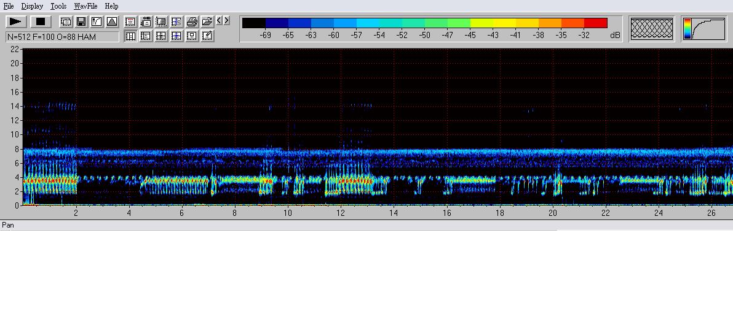Viewport: 733px width, 314px height.
Task: Click the right arrow scroll button
Action: click(227, 21)
